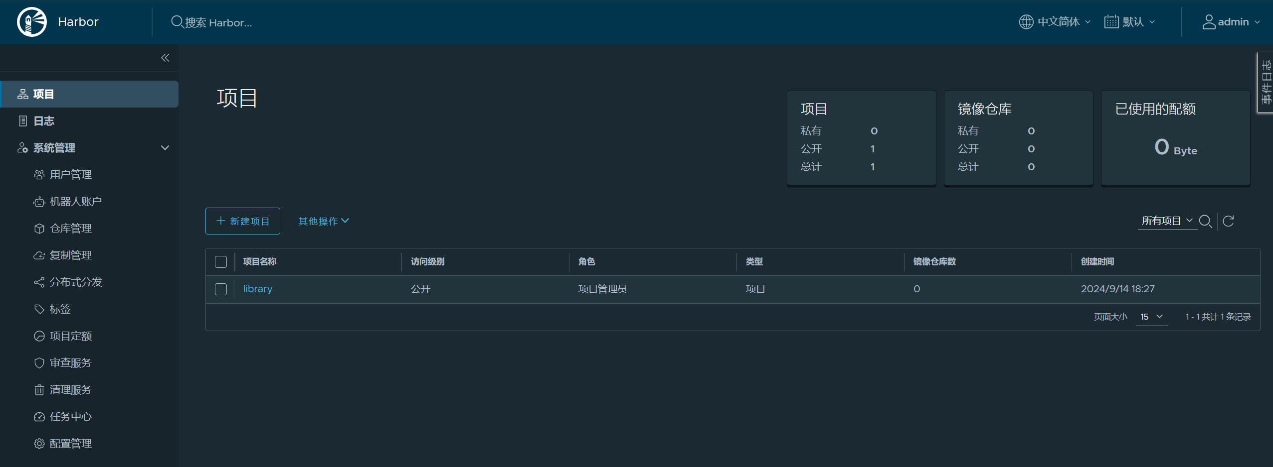Click the 分布式分发 share icon

pyautogui.click(x=39, y=282)
